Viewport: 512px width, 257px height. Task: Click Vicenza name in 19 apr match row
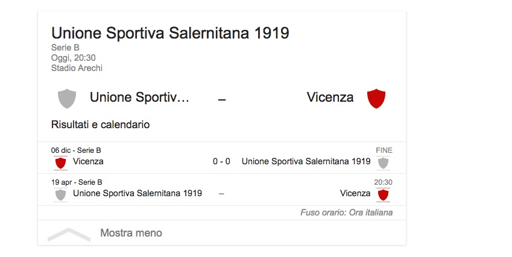(355, 193)
